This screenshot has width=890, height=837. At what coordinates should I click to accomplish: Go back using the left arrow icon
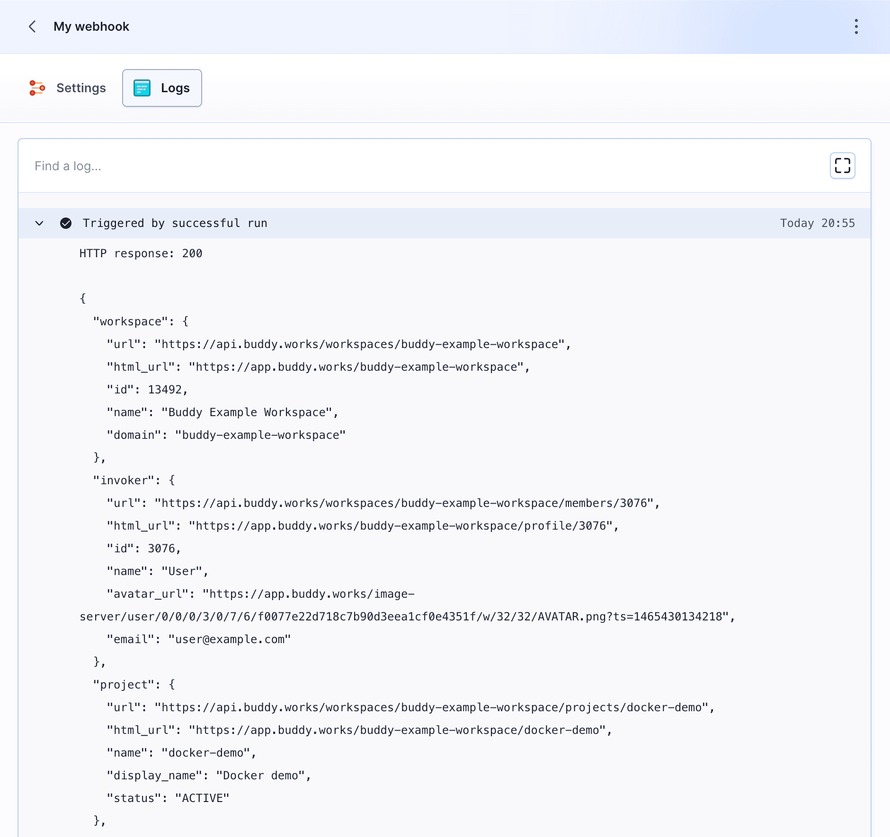point(32,26)
